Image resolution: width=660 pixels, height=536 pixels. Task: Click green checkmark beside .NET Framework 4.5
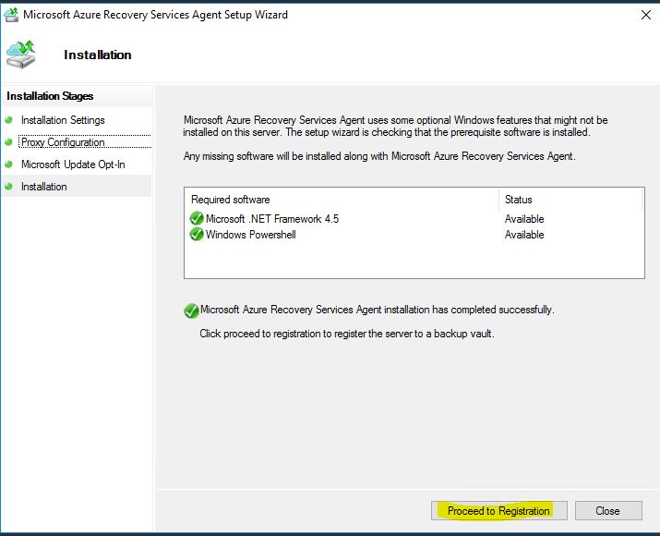tap(197, 219)
